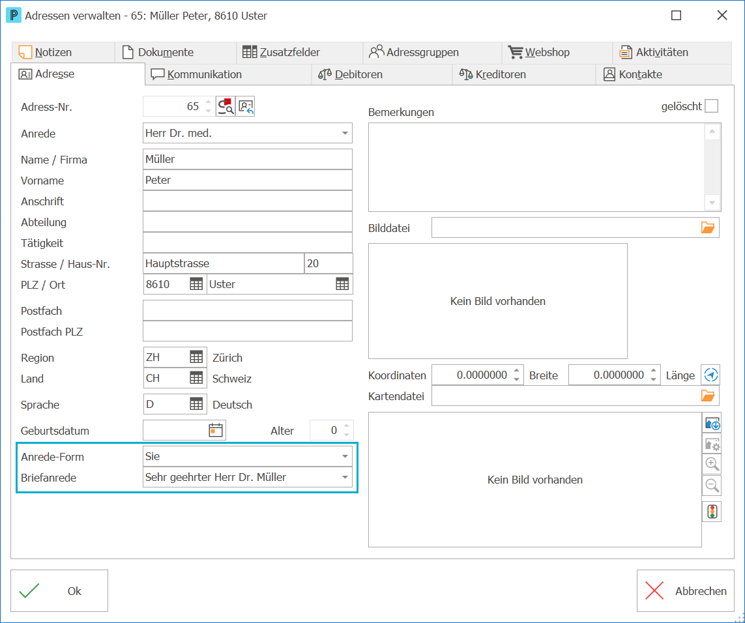Increase the Adress-Nr. with the up arrow
Image resolution: width=745 pixels, height=623 pixels.
(x=208, y=102)
